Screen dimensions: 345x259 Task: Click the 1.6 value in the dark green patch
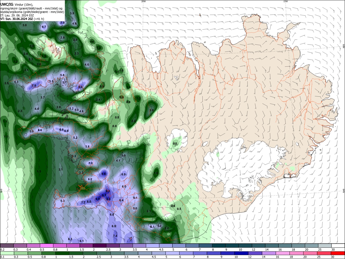[156, 173]
